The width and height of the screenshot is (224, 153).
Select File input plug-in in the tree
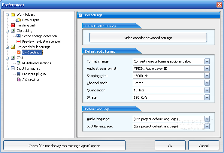[34, 74]
